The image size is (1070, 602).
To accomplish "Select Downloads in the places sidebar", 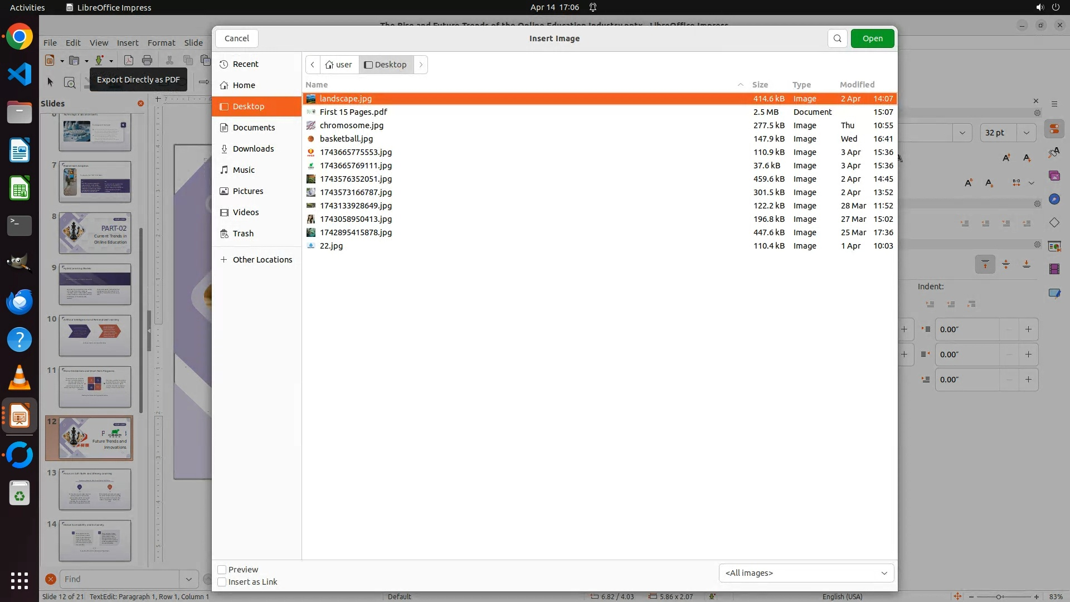I will 253,149.
